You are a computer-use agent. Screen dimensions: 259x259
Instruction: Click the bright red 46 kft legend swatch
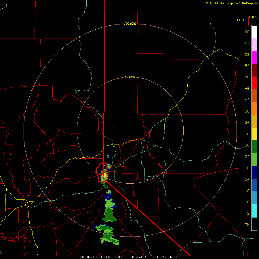pos(254,83)
